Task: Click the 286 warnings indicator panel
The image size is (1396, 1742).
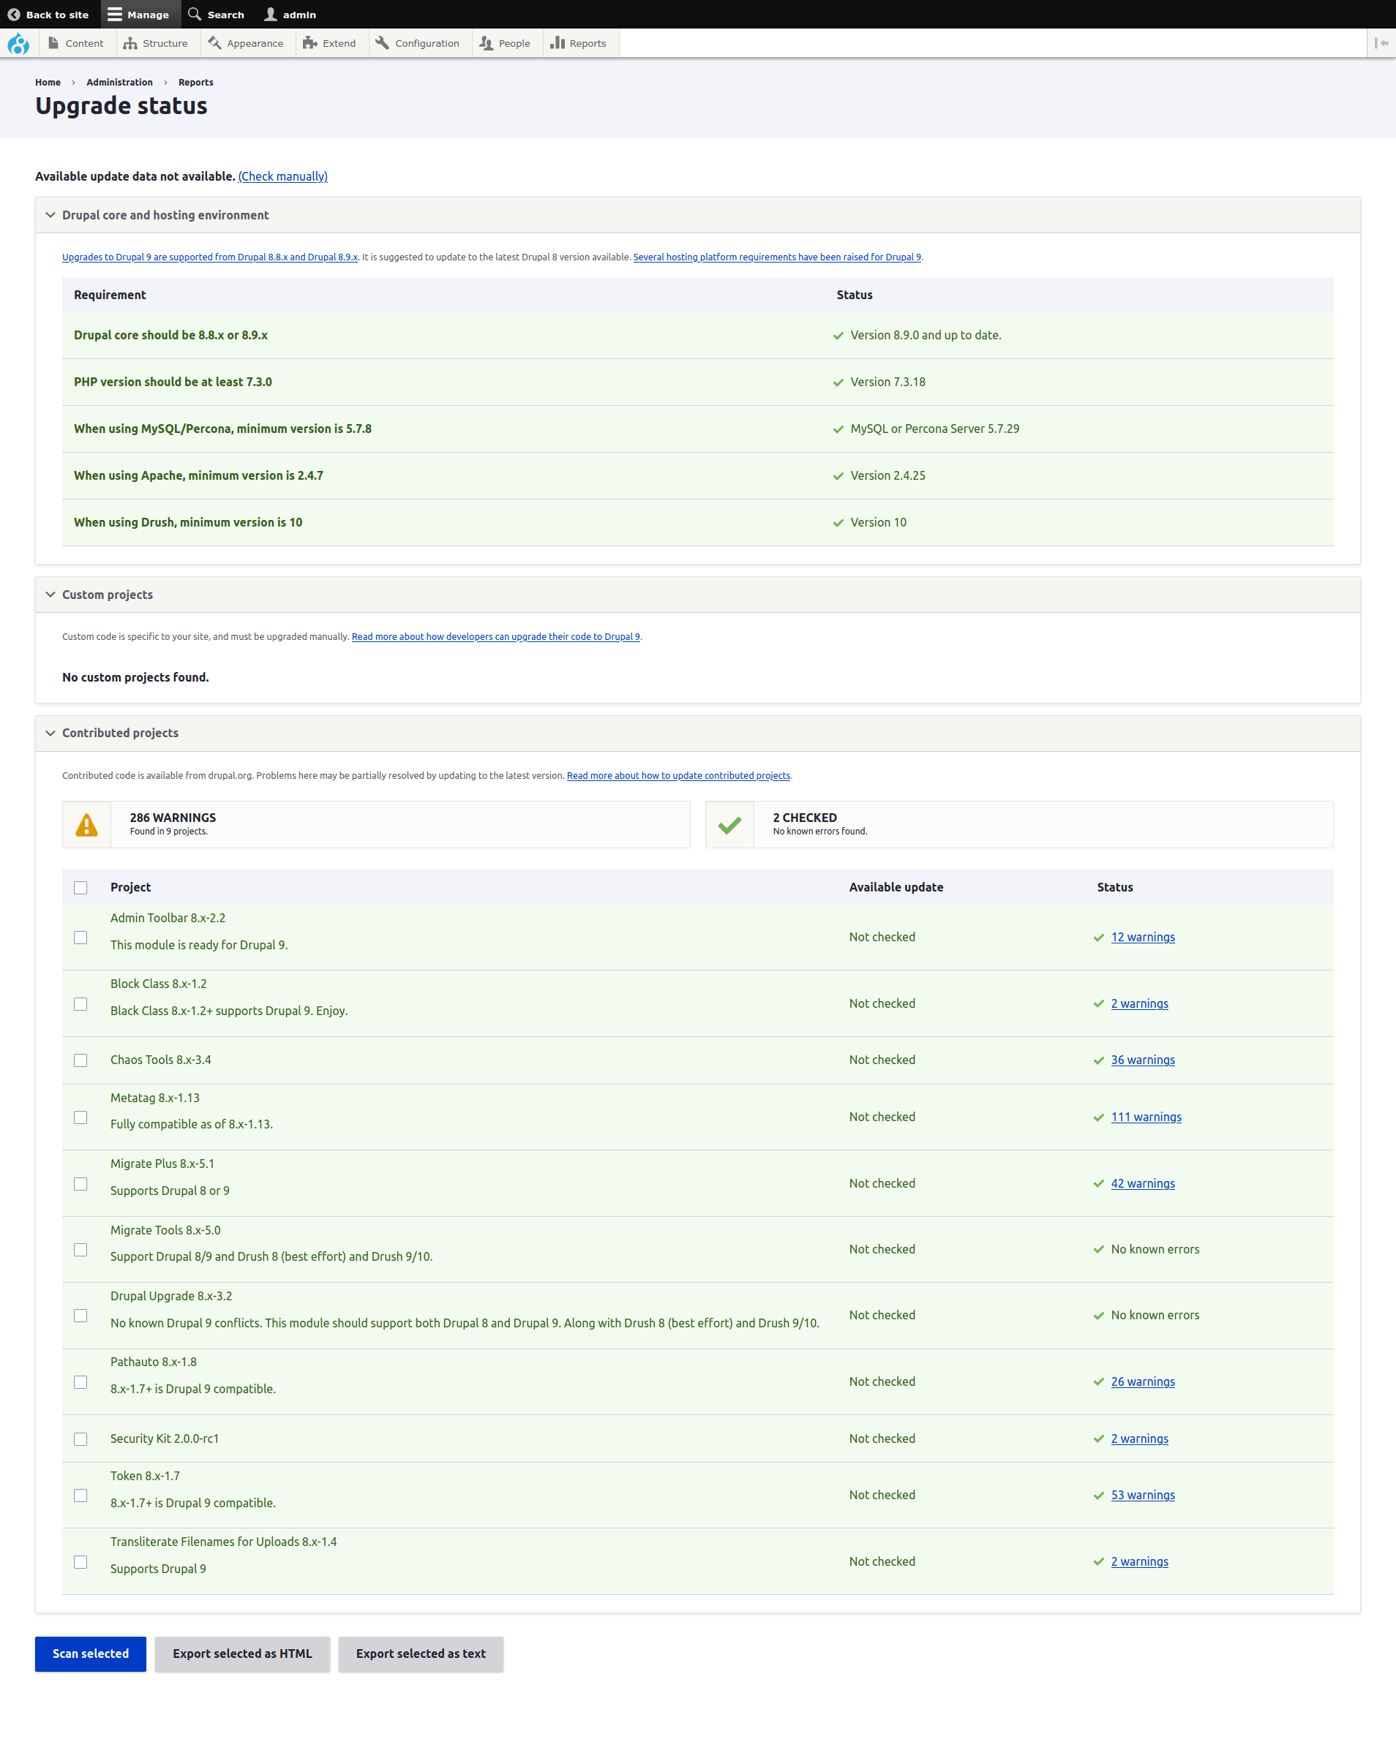Action: [x=376, y=824]
